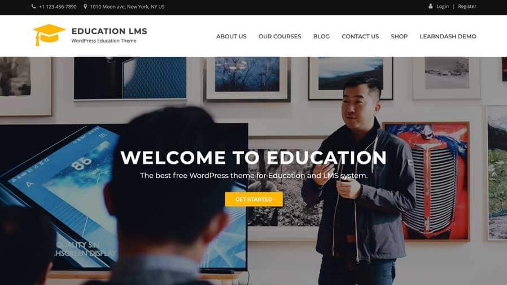Screen dimensions: 507x285
Task: Open the About Us menu item
Action: click(231, 37)
